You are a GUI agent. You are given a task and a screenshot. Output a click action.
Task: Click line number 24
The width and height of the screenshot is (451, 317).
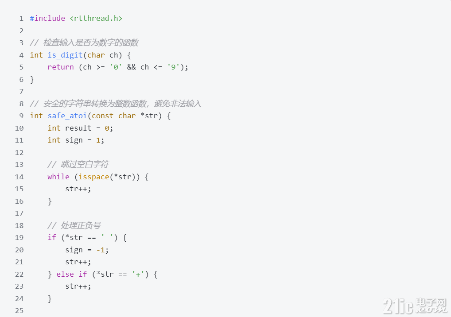19,298
